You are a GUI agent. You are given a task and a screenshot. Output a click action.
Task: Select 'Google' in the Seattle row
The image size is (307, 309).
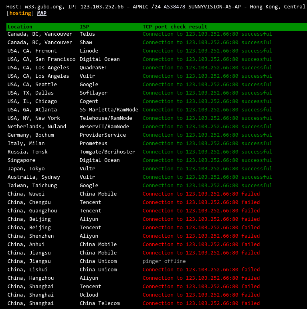point(89,84)
